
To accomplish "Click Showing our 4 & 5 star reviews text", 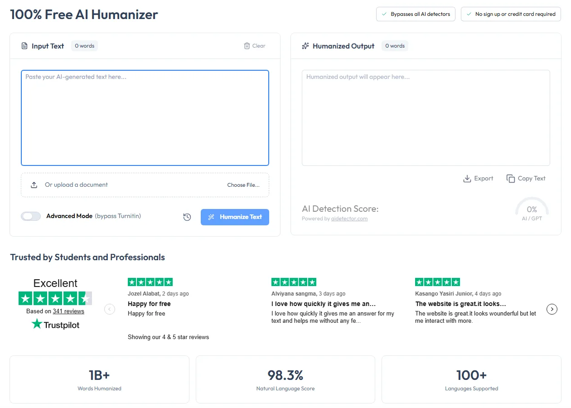I will 168,337.
